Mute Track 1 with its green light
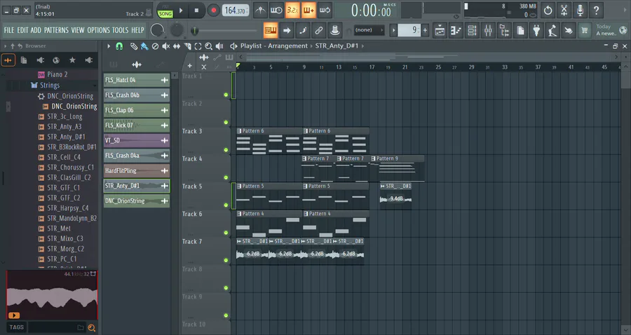The height and width of the screenshot is (335, 631). (x=226, y=95)
